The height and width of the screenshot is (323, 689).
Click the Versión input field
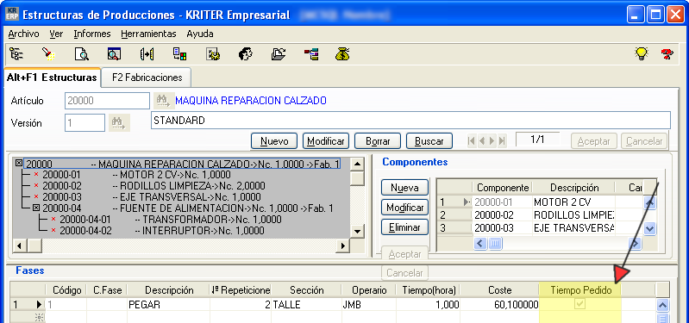tap(85, 123)
